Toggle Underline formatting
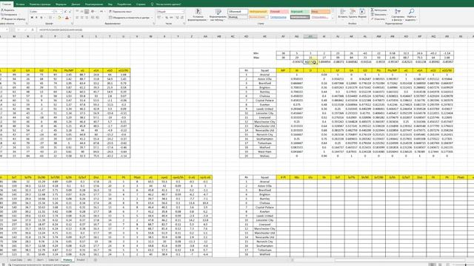 pos(41,18)
